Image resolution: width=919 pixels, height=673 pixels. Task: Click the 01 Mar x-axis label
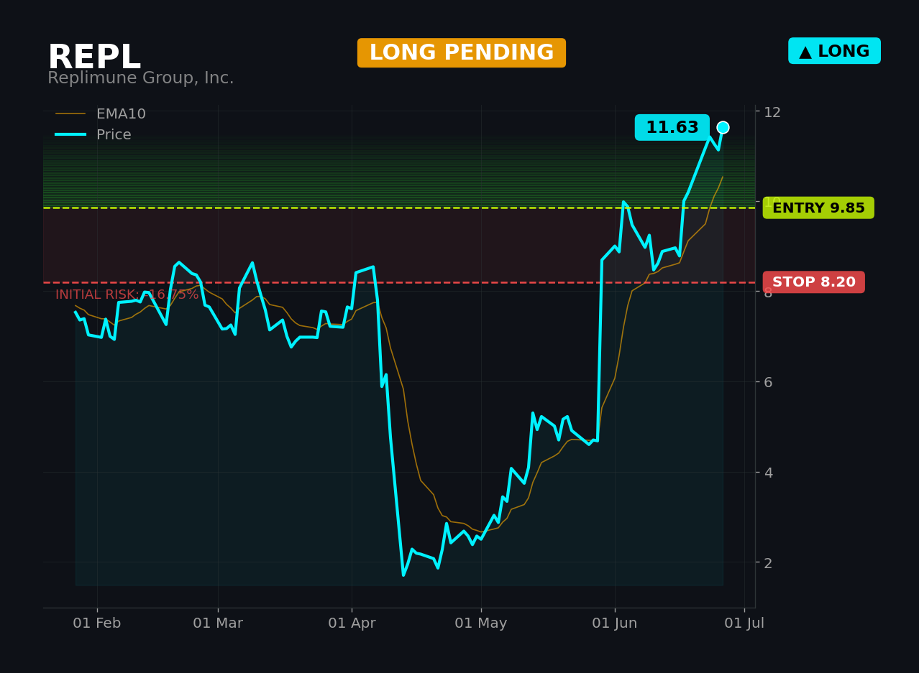coord(218,623)
